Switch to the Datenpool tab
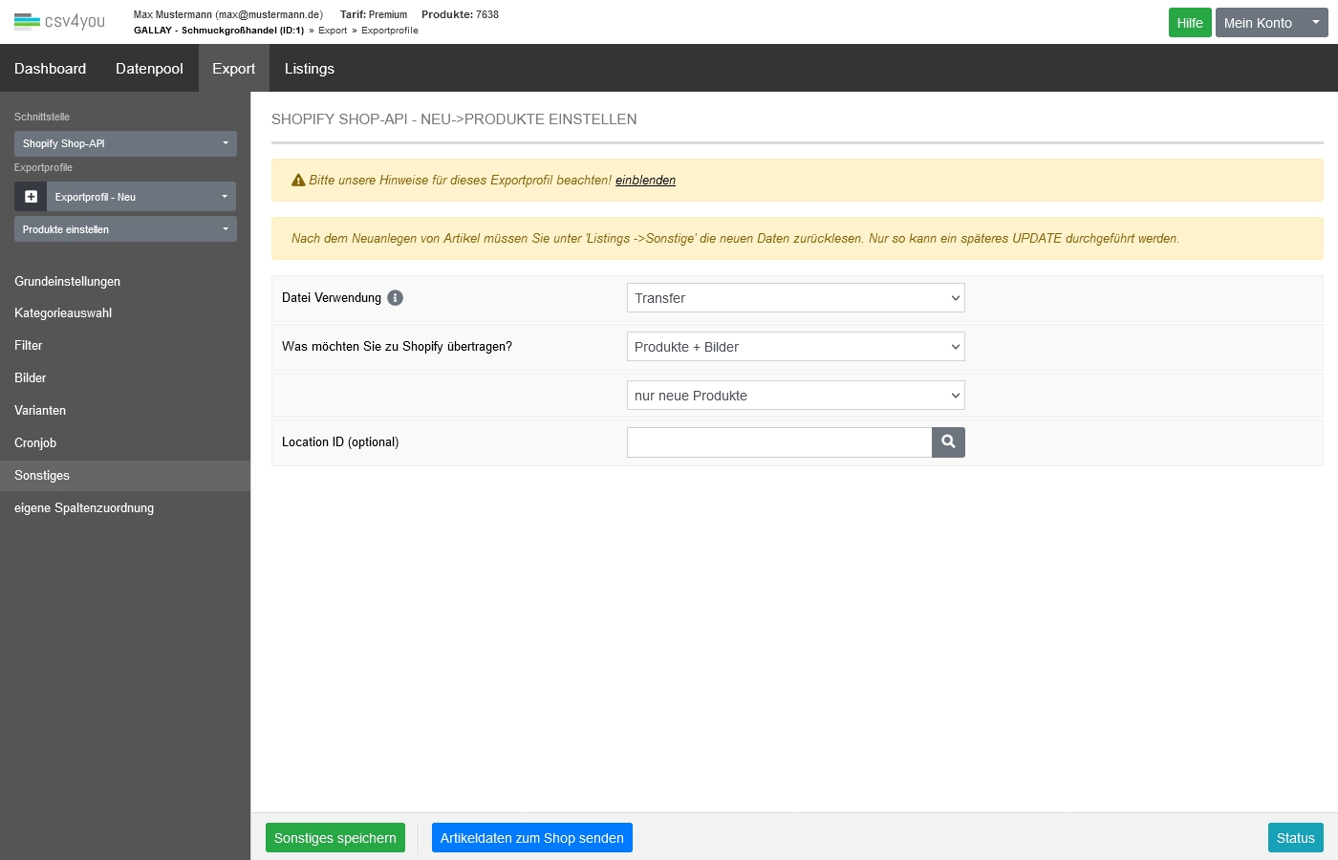The height and width of the screenshot is (860, 1338). (149, 69)
